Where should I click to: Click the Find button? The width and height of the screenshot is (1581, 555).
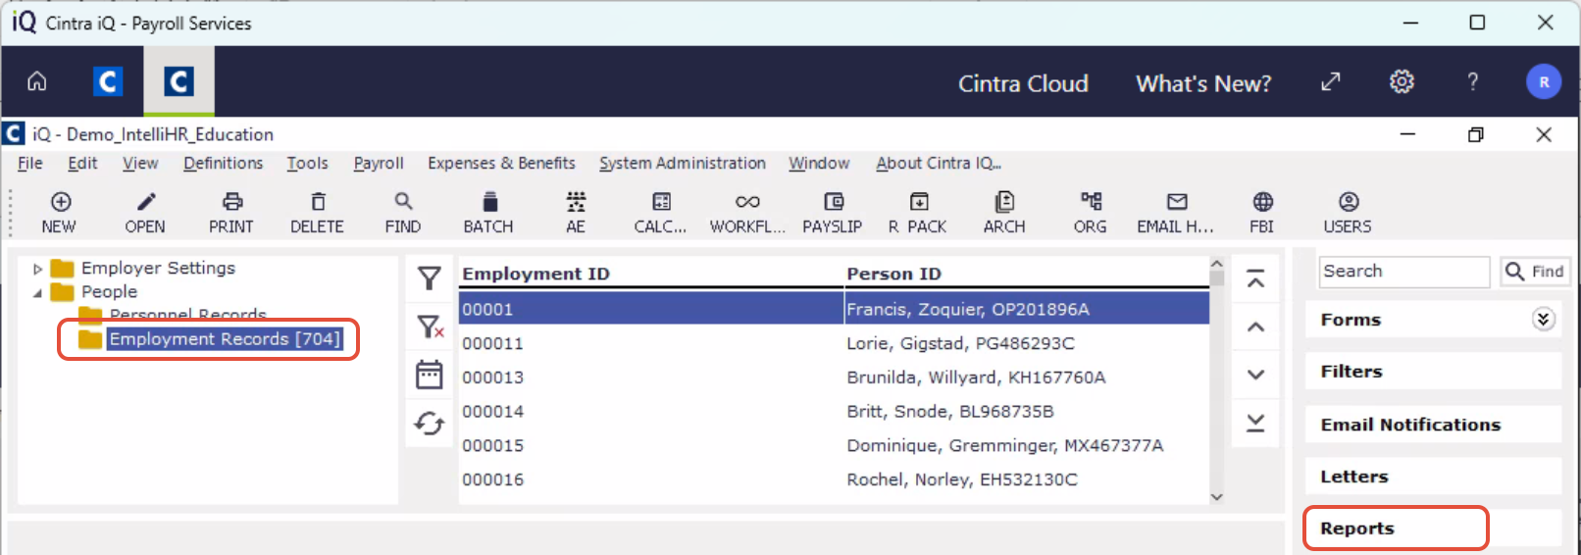pos(1535,272)
